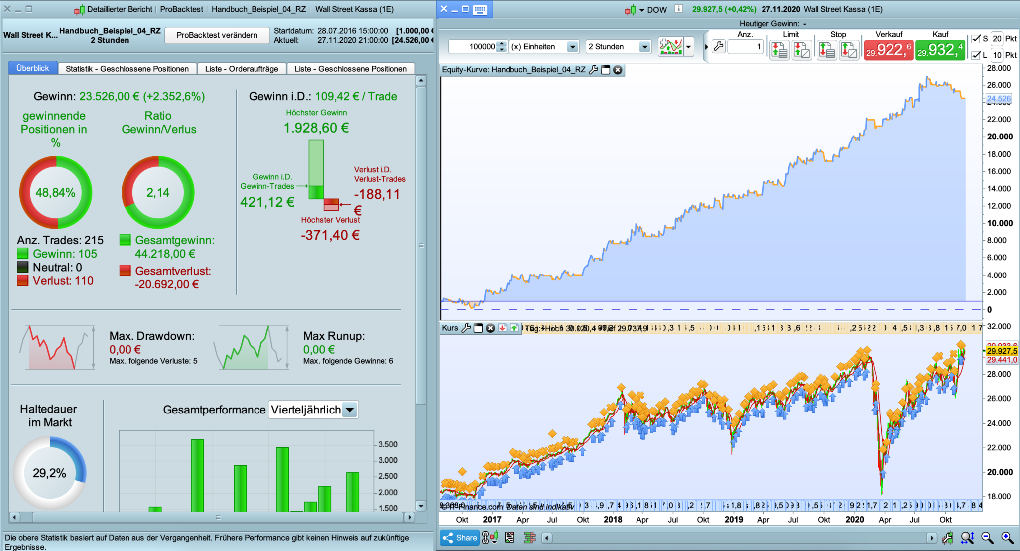Close the Equity-Kurve panel with the X icon
This screenshot has height=551, width=1020.
618,70
